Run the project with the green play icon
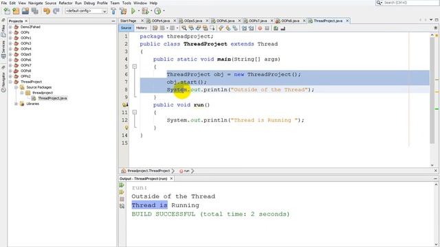Viewport: 440px width, 247px height. [133, 11]
